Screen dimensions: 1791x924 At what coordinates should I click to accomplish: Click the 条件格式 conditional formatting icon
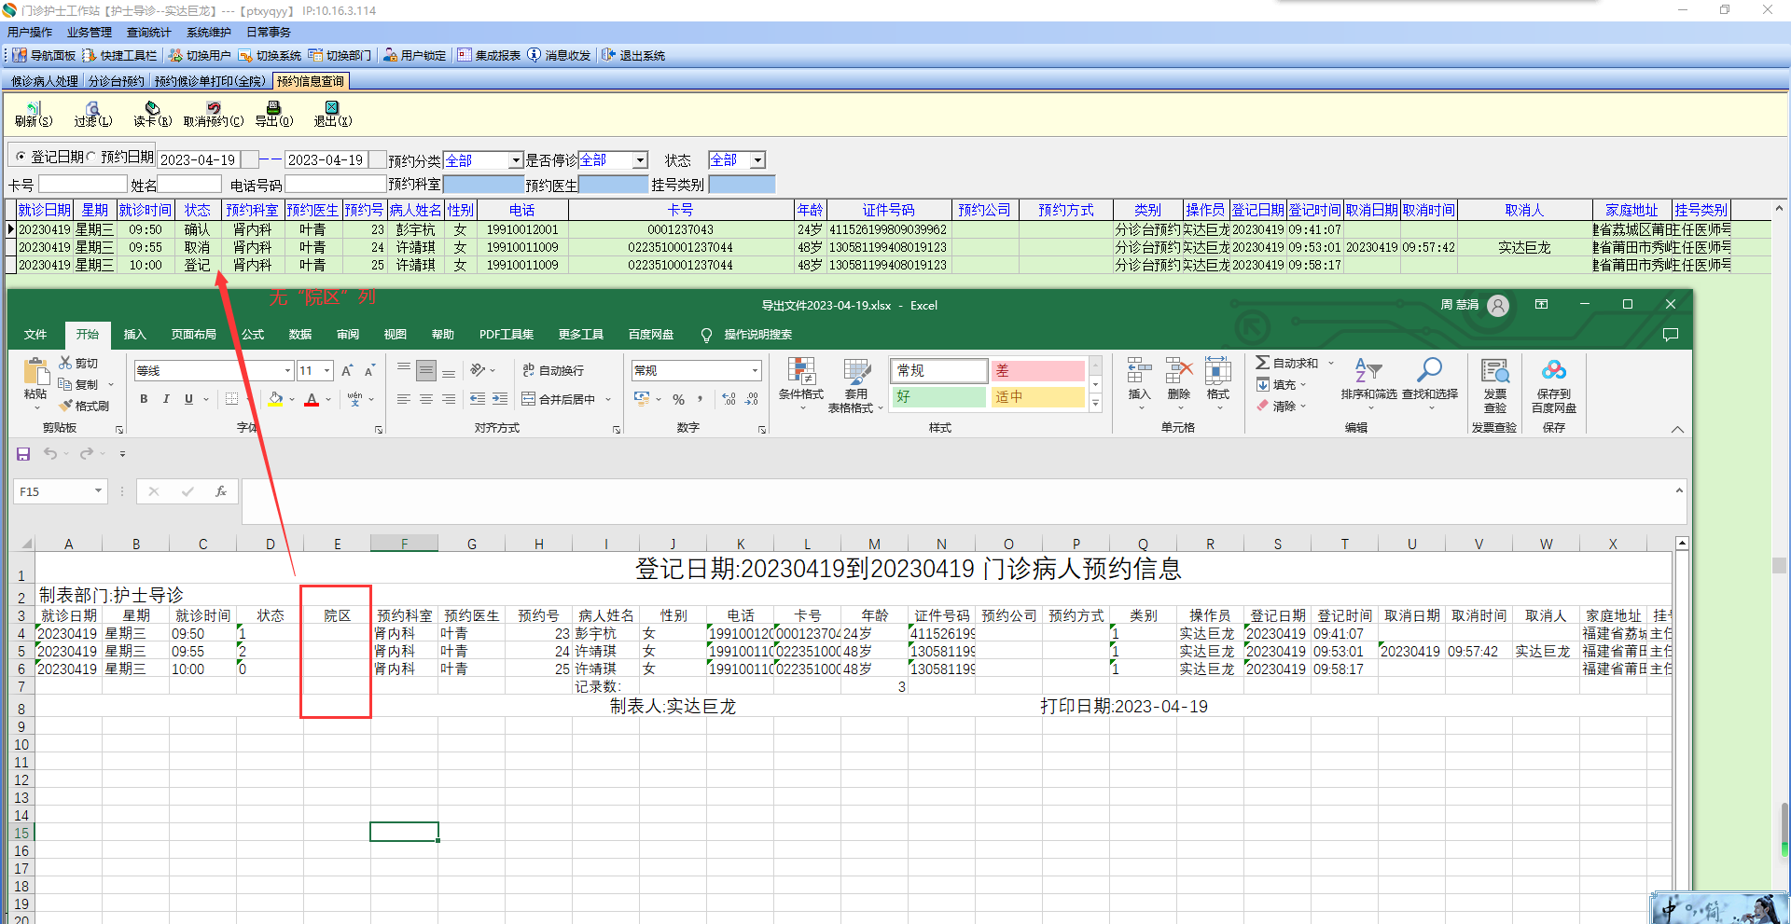click(x=801, y=371)
